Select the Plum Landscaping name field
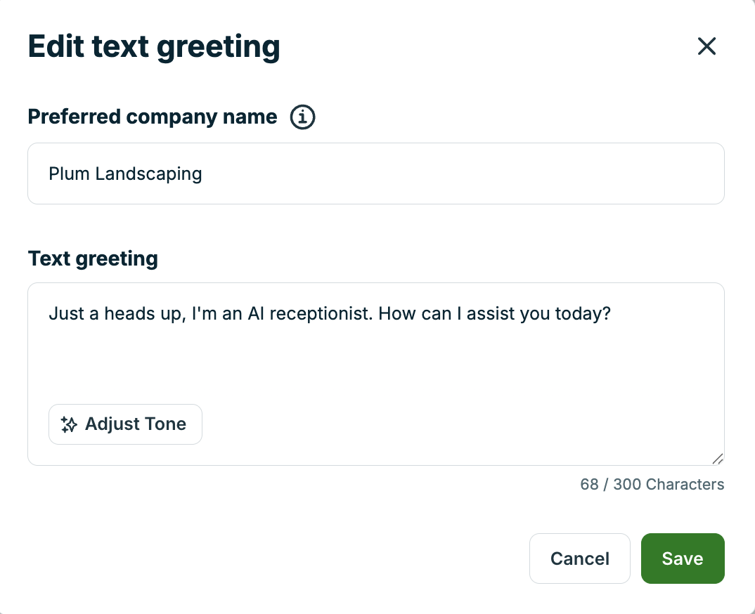 (375, 174)
